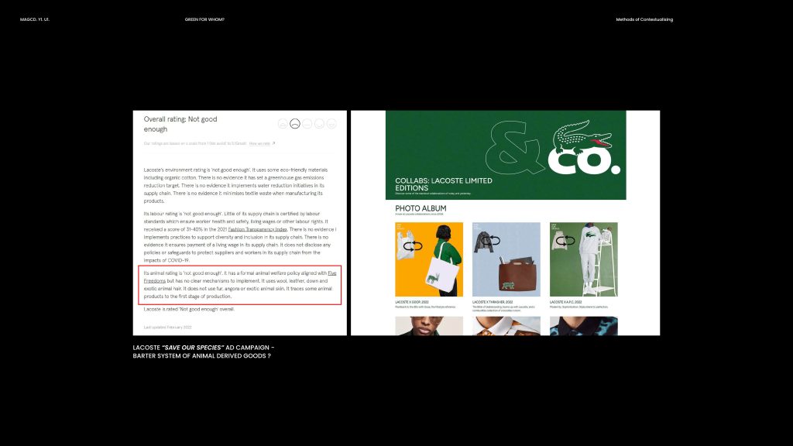Click the 'SAVE OUR SPECIES' ad campaign slide caption

204,352
